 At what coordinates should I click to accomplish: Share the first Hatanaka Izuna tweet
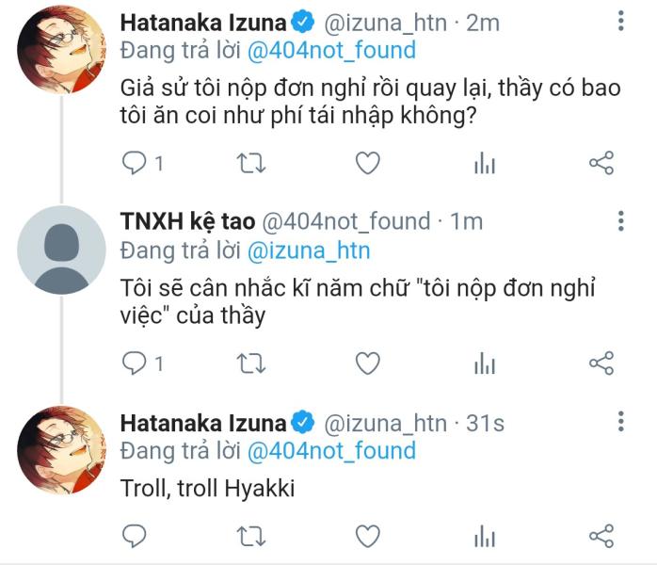pyautogui.click(x=601, y=163)
